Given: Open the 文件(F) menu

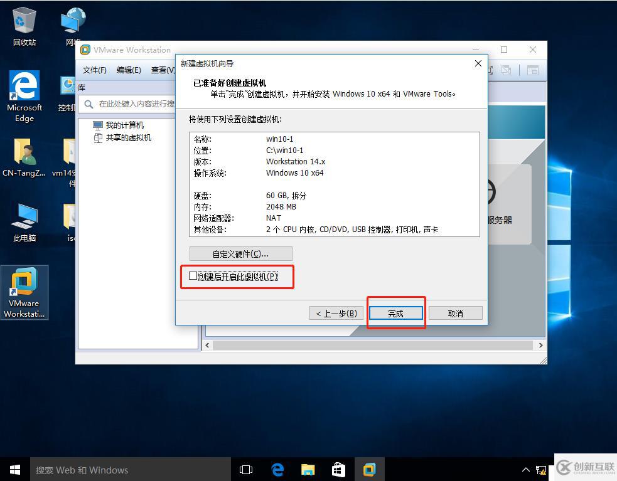Looking at the screenshot, I should pos(95,70).
